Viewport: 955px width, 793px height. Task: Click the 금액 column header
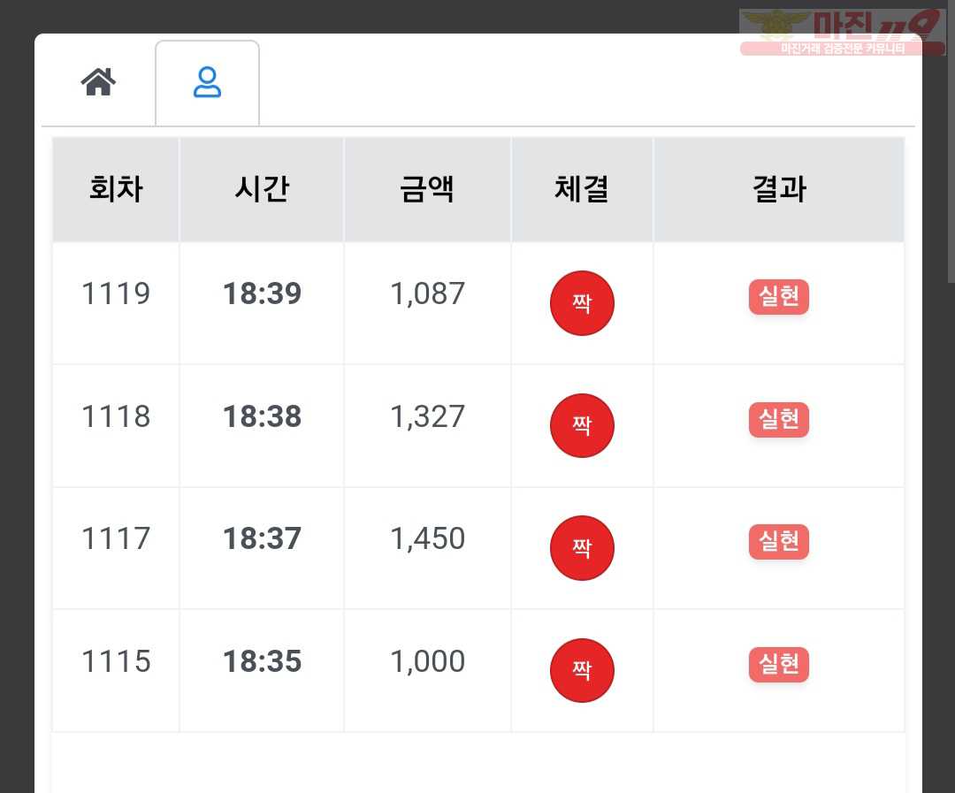point(427,189)
